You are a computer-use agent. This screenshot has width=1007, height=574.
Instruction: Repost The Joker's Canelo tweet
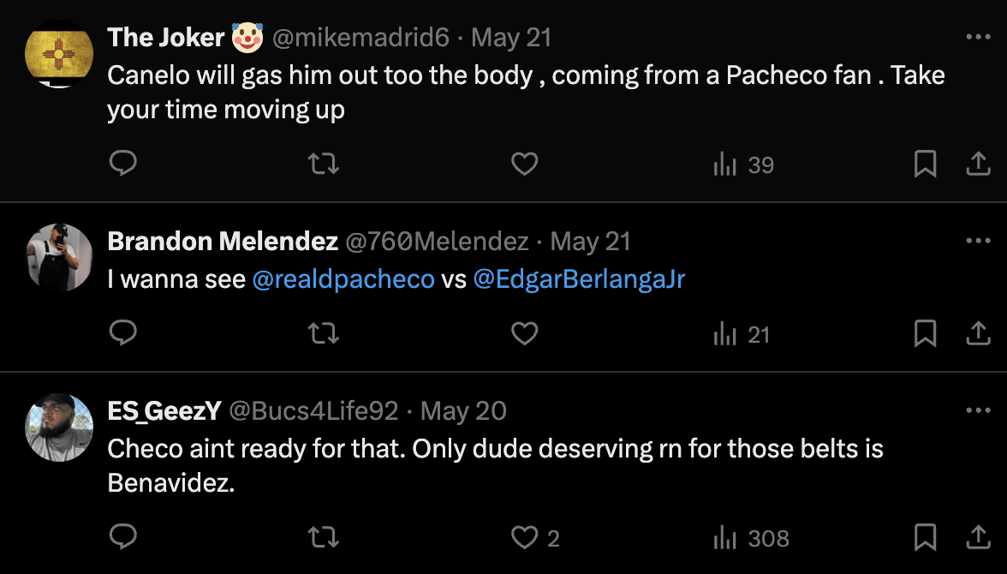point(323,164)
